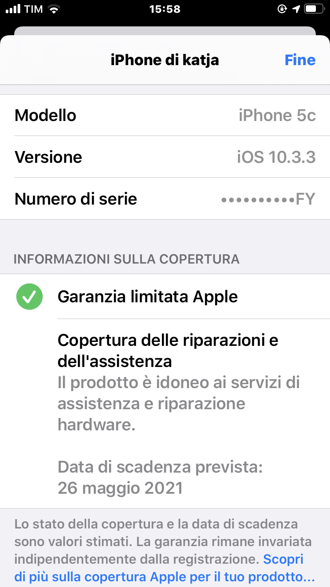
Task: Select the Versione iOS 10.3.3 row
Action: tap(165, 157)
